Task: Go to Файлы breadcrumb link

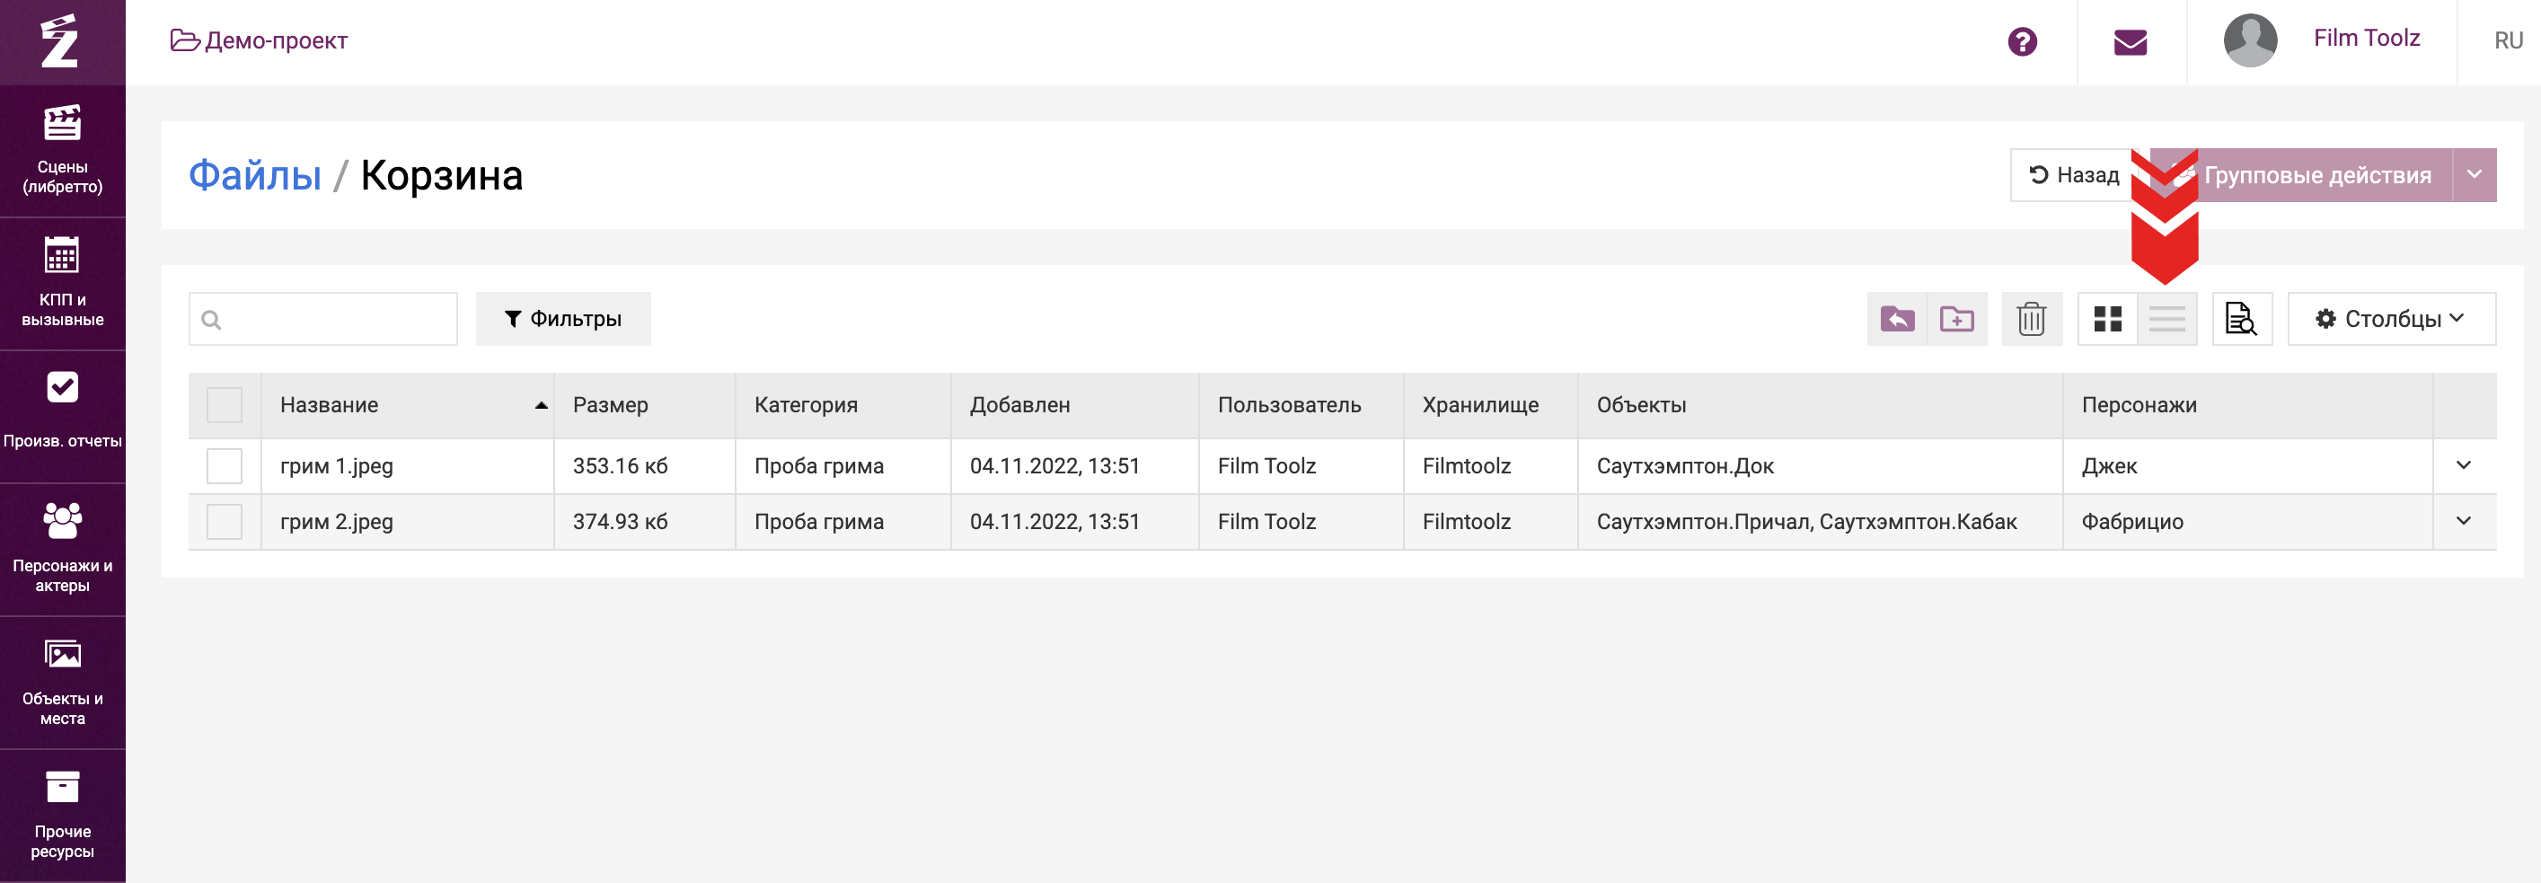Action: (254, 176)
